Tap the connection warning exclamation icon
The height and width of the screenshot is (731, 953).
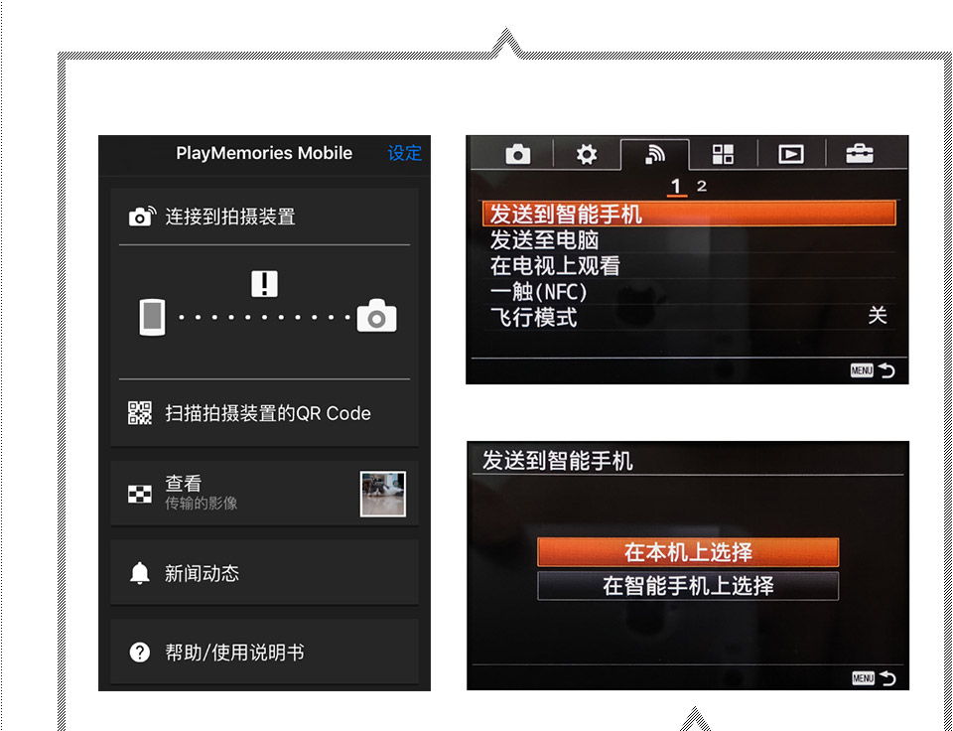(264, 284)
